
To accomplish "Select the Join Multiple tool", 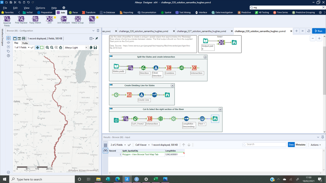I will point(63,20).
